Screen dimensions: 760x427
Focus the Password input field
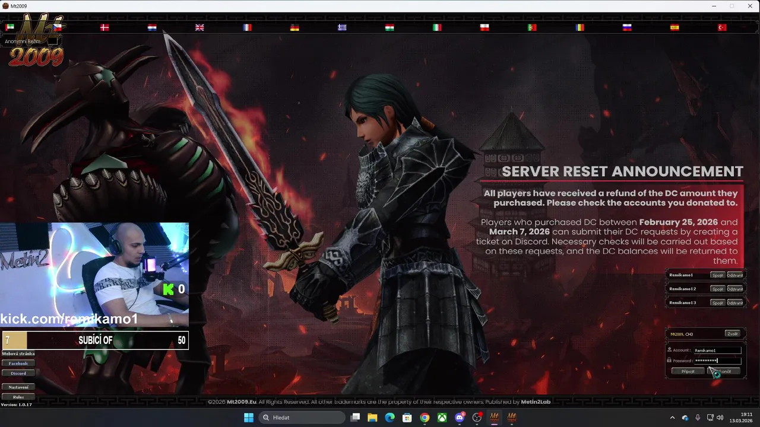717,360
